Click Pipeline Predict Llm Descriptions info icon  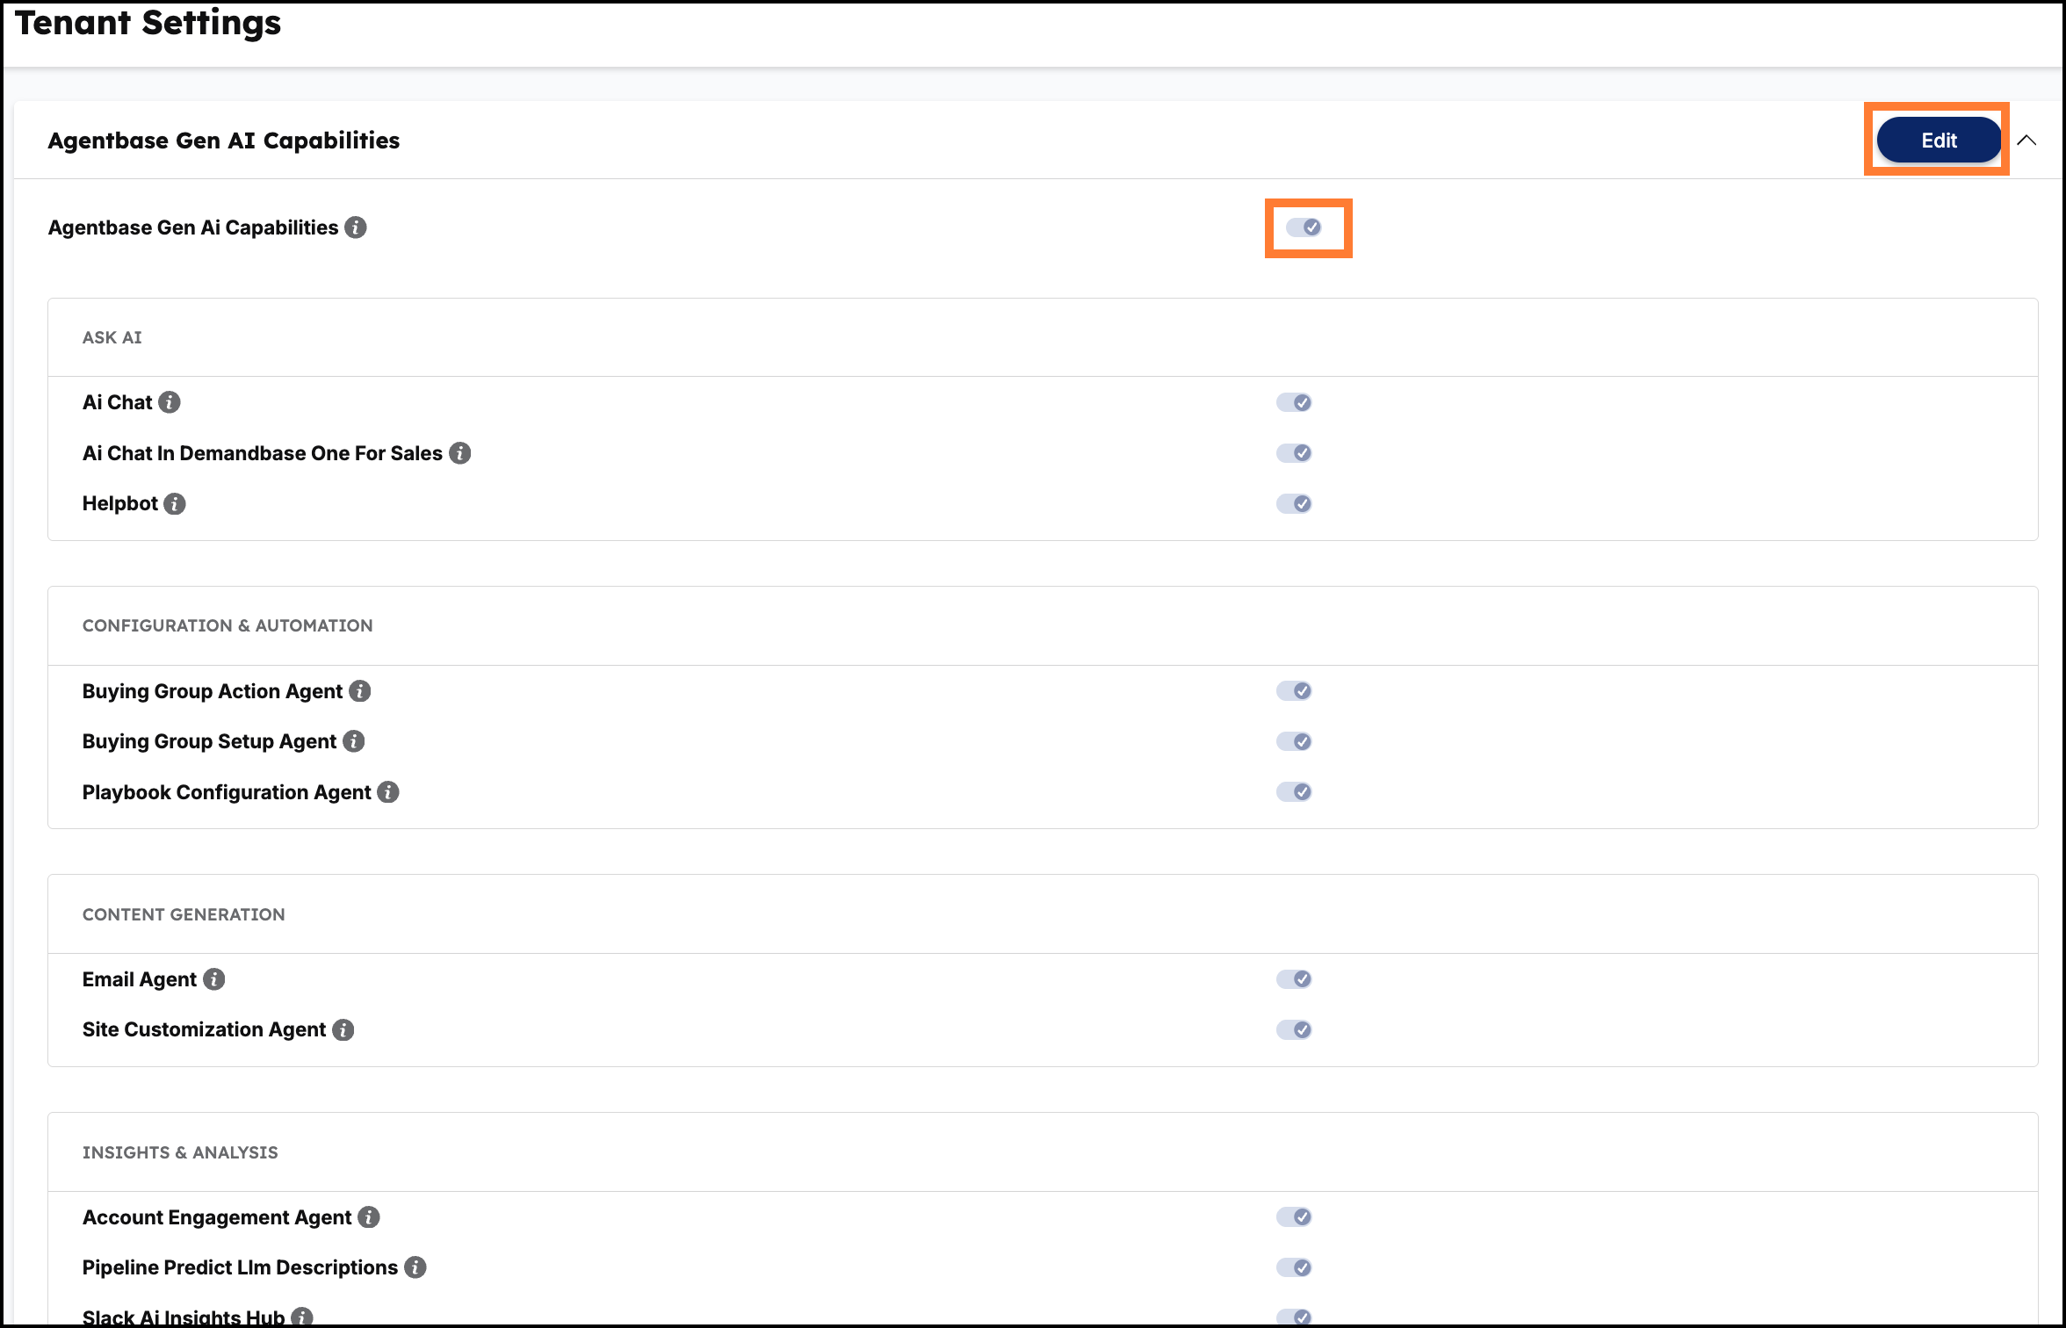point(415,1267)
